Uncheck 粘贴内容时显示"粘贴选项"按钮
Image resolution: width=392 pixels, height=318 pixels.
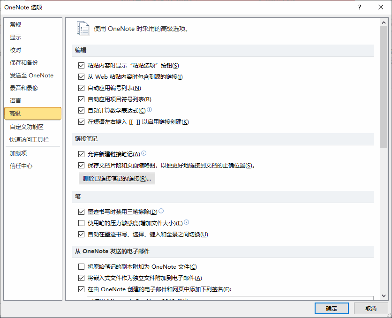tap(82, 66)
